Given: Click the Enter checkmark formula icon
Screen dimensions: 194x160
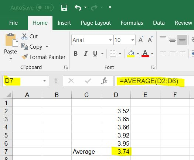Looking at the screenshot, I should pos(88,81).
